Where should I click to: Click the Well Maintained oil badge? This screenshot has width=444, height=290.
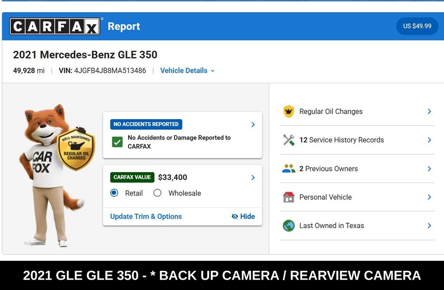pyautogui.click(x=76, y=149)
